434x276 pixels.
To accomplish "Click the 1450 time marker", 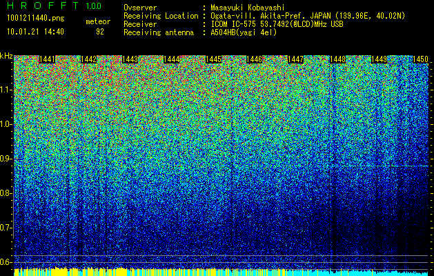I will click(420, 59).
